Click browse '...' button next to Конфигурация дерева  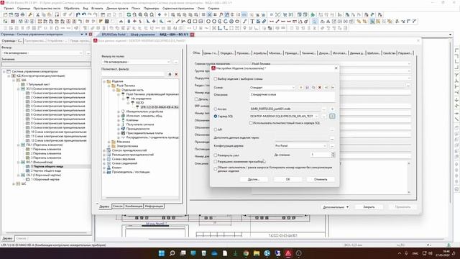(x=332, y=145)
